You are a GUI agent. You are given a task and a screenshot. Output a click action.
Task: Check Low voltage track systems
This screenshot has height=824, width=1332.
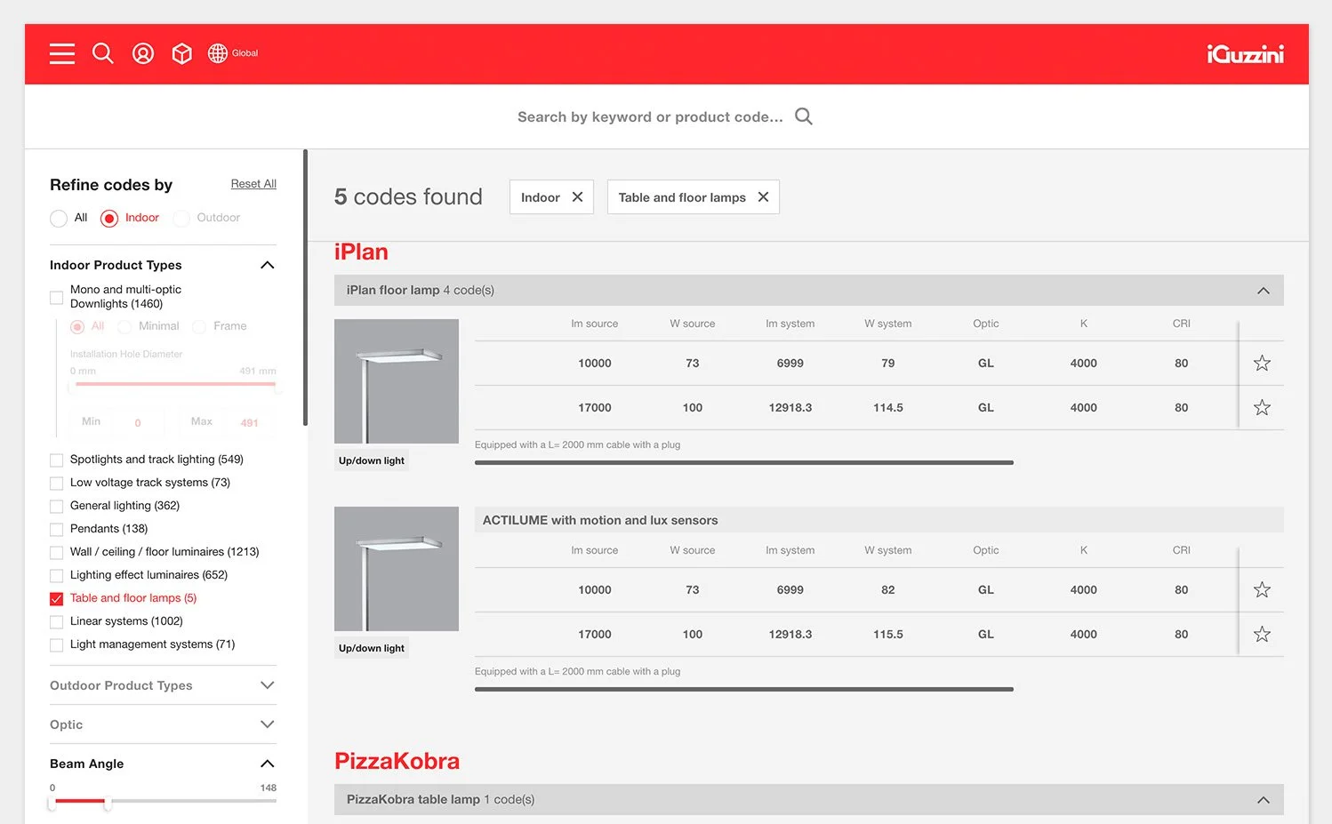57,483
